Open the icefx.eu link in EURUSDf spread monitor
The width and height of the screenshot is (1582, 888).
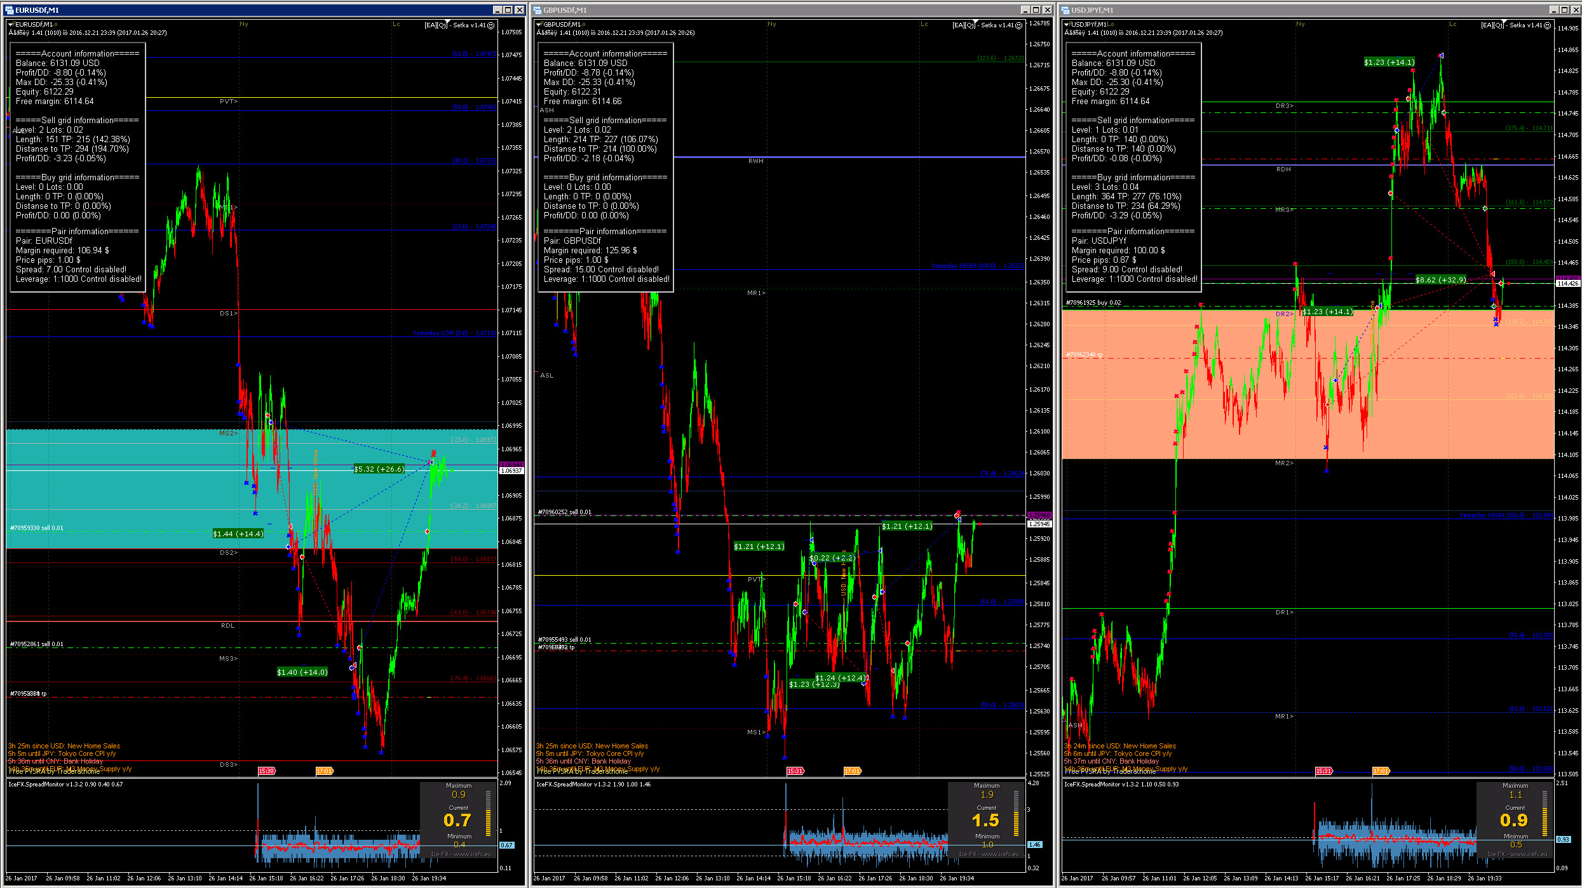[x=461, y=854]
